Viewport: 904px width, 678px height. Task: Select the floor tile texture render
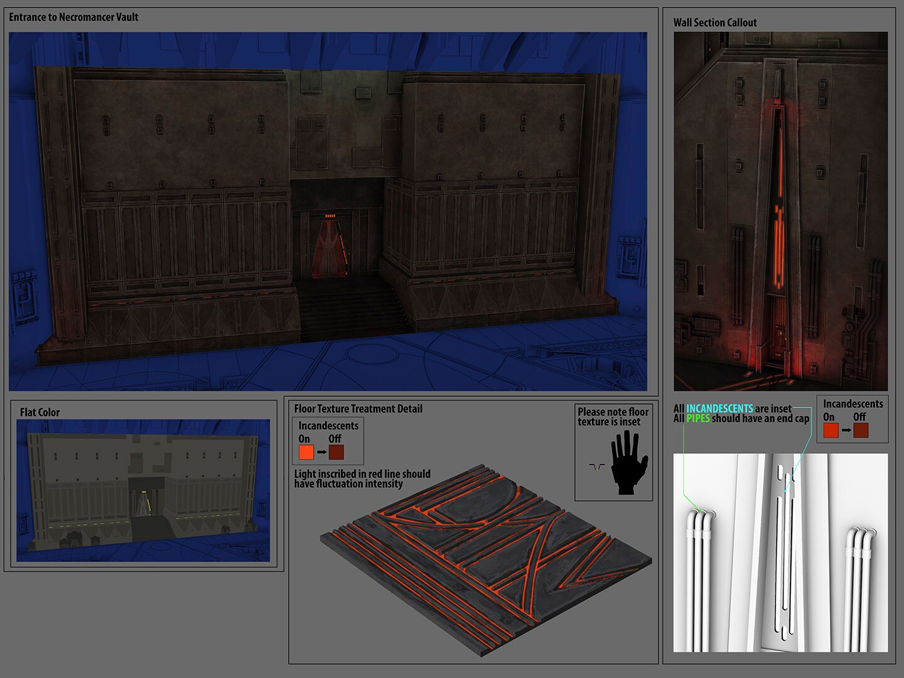(x=487, y=561)
